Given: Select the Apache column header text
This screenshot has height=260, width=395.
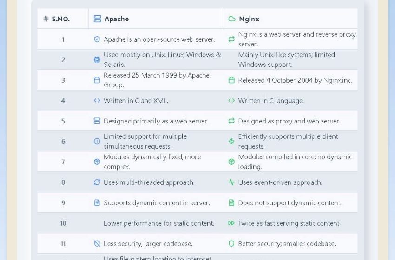Looking at the screenshot, I should pos(117,19).
